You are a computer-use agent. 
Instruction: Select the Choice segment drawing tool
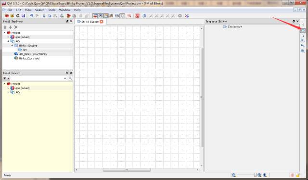(303, 41)
